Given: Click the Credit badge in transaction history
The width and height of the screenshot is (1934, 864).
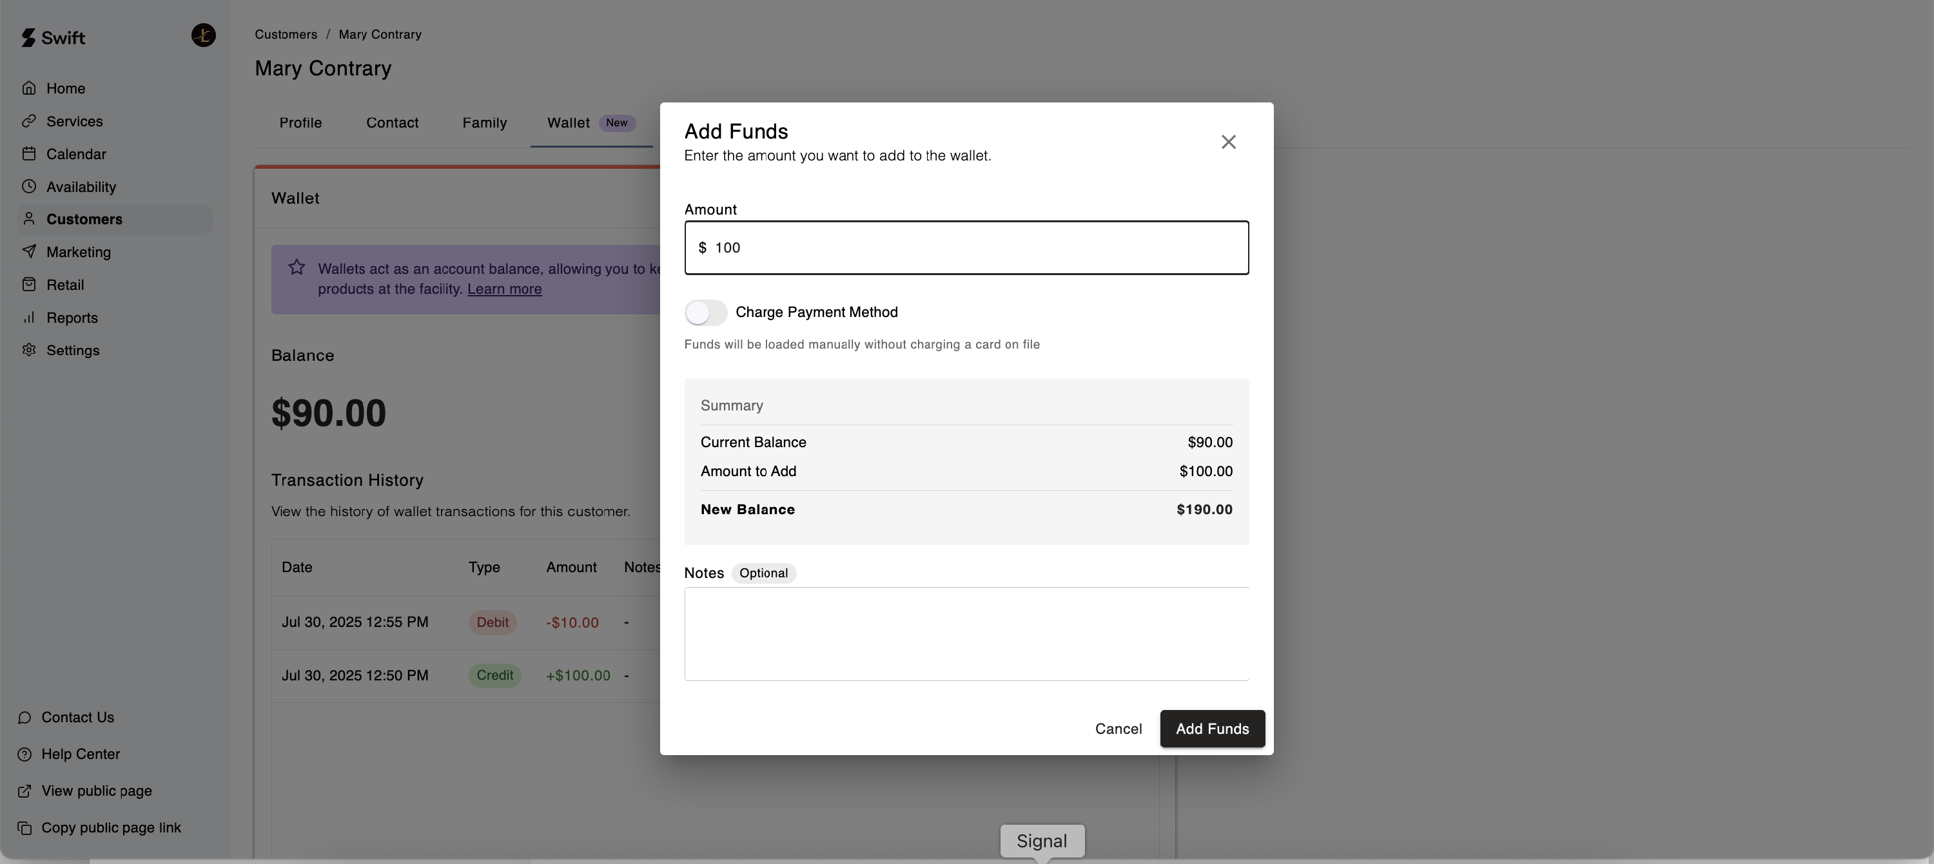Looking at the screenshot, I should (494, 676).
